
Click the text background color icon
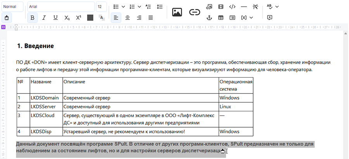tap(102, 18)
